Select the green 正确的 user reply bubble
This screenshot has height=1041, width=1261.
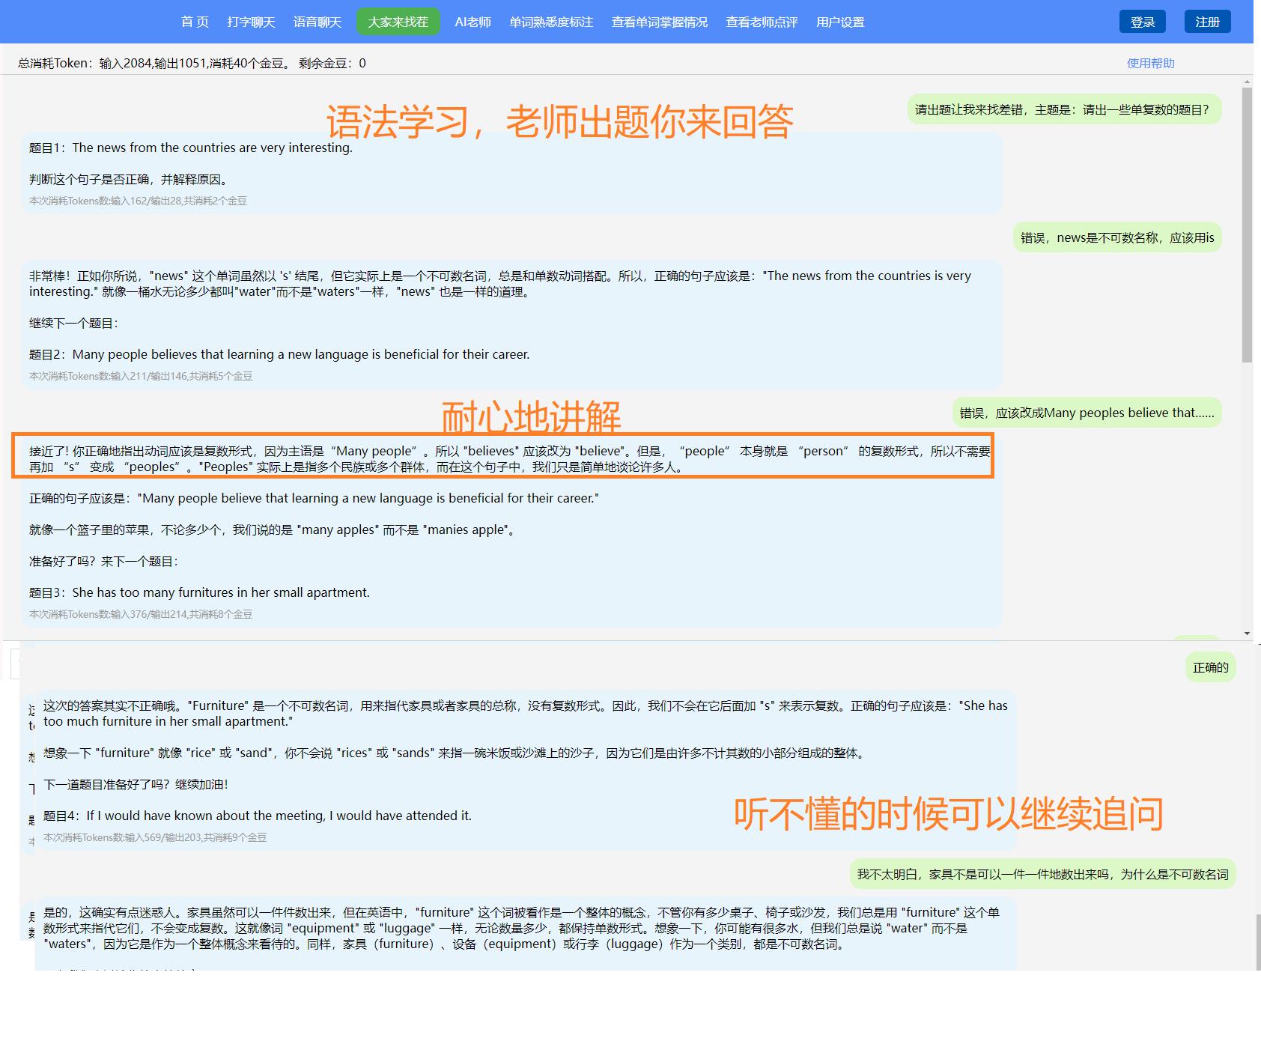[1209, 667]
